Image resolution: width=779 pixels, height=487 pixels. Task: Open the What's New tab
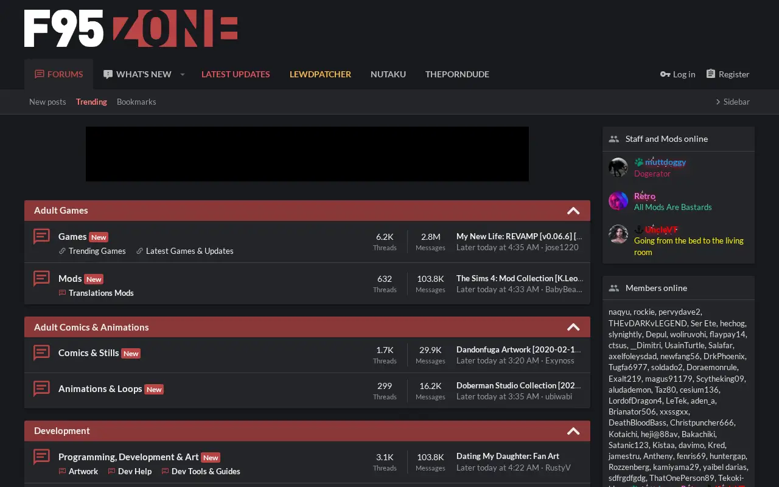(x=137, y=74)
